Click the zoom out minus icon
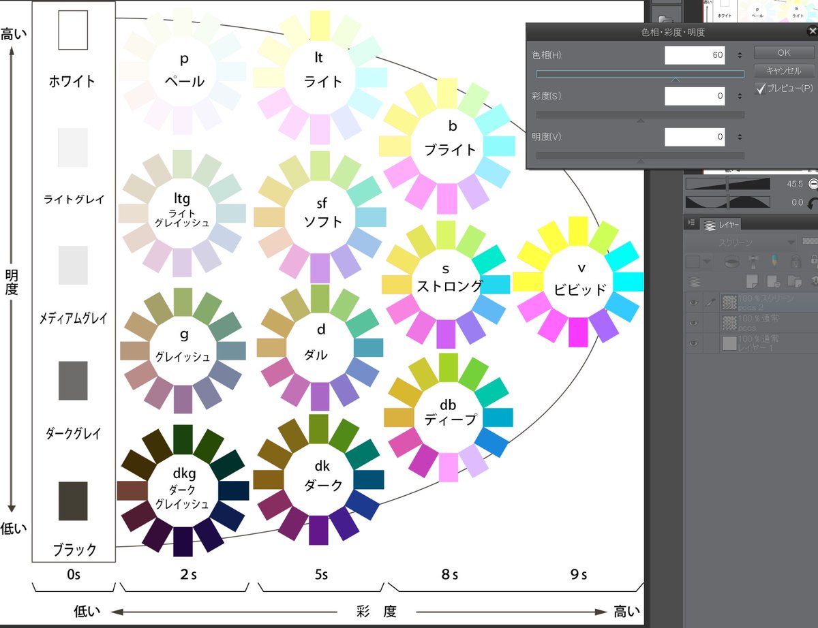The width and height of the screenshot is (818, 628). pos(813,184)
